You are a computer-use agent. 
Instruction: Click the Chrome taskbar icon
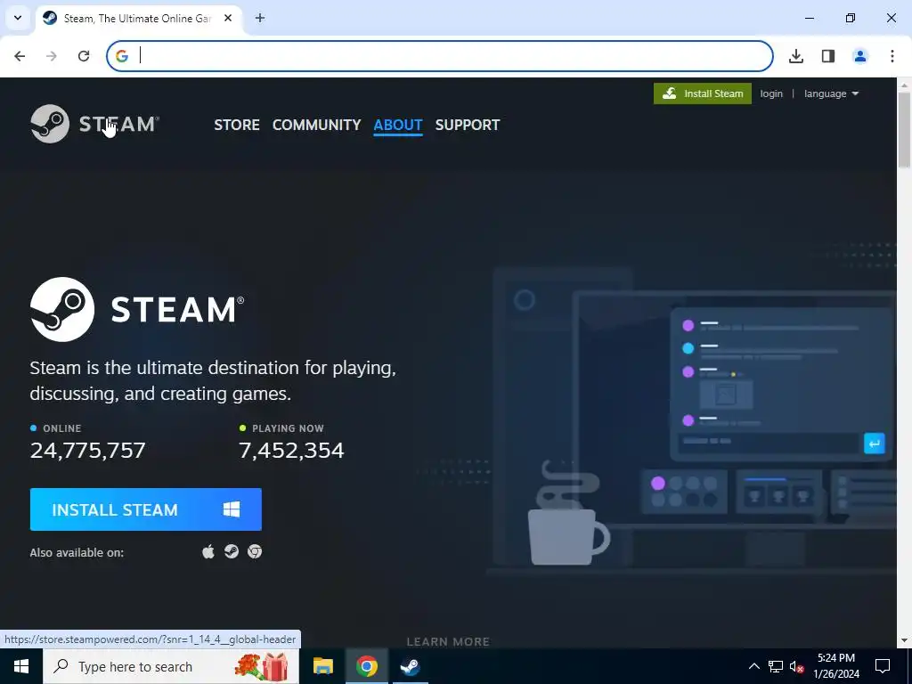[x=366, y=666]
